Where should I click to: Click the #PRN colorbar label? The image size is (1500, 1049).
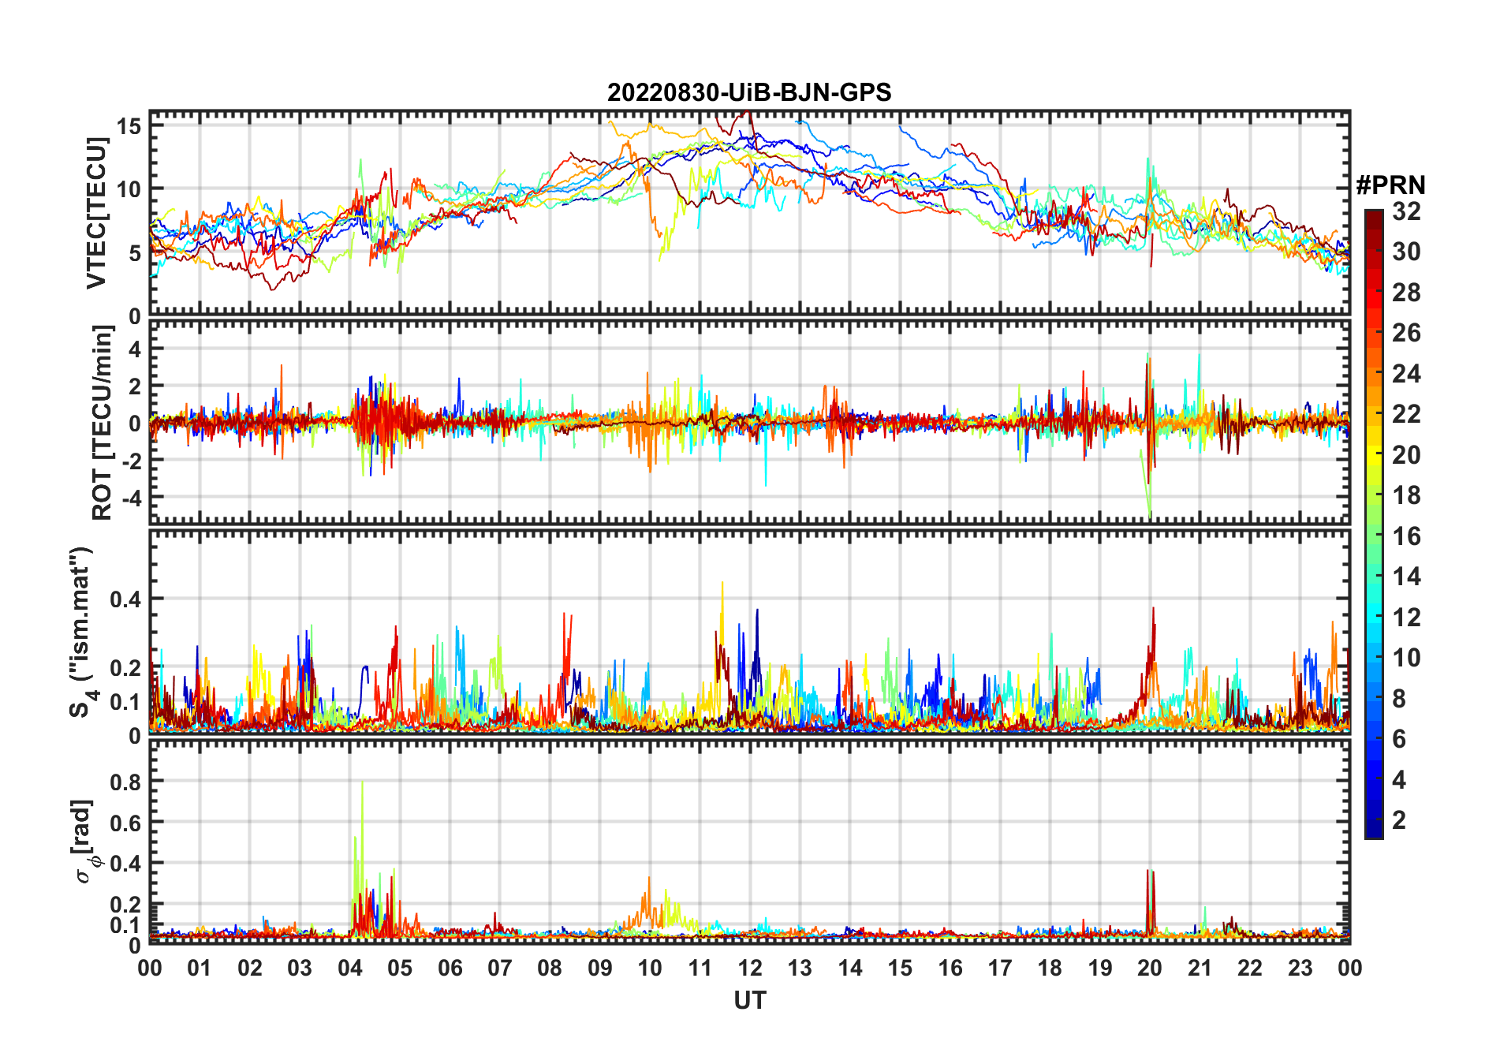(x=1390, y=185)
